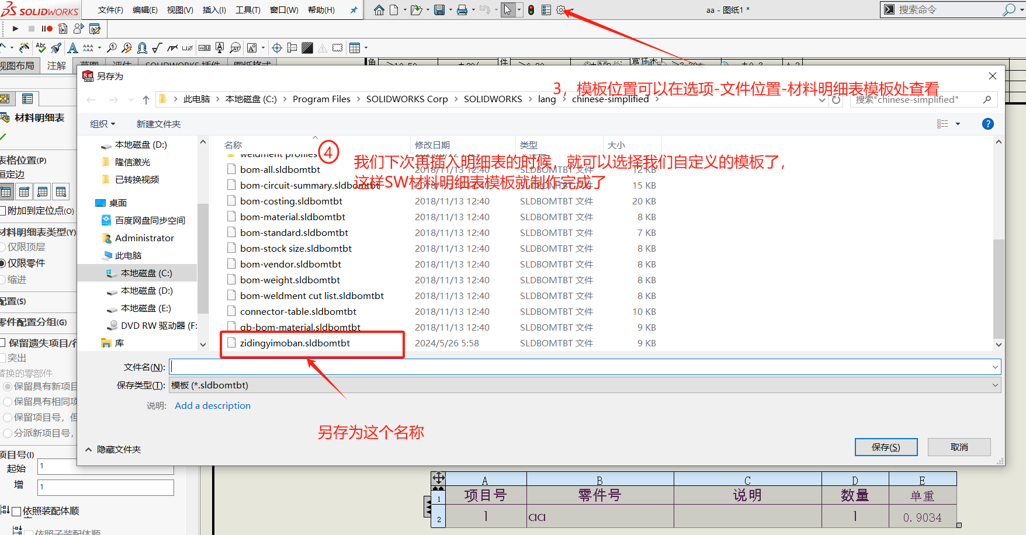Check the 依照装配体顺 checkbox
The image size is (1026, 535).
pos(16,512)
